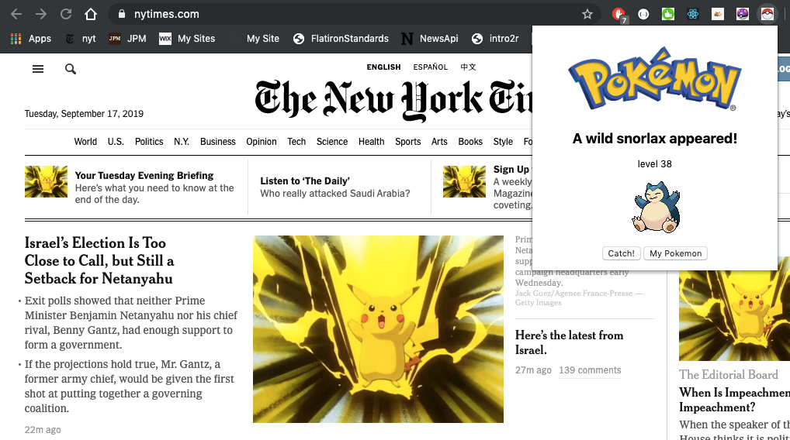Open the Apps grid bookmark
The width and height of the screenshot is (790, 440).
31,39
